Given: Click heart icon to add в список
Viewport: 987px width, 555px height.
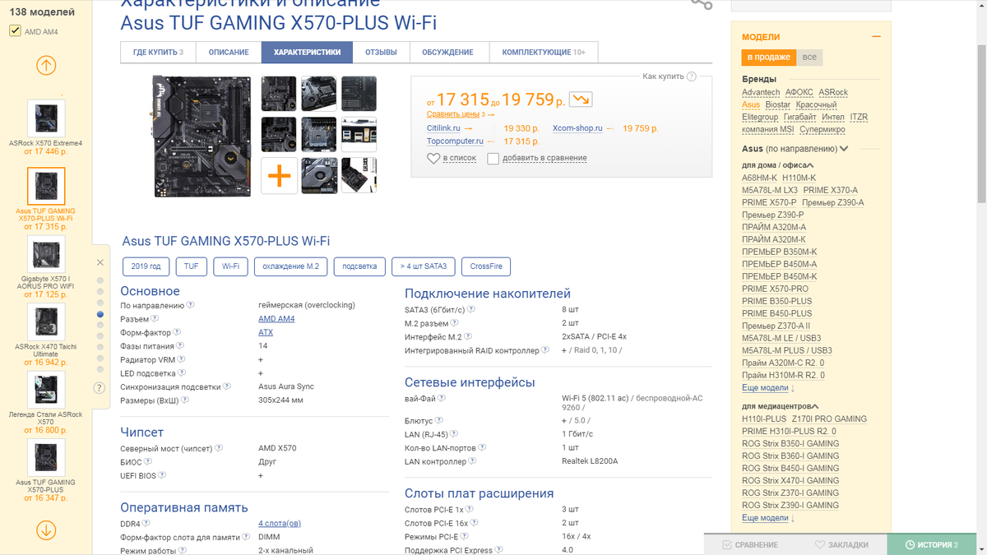Looking at the screenshot, I should tap(433, 158).
